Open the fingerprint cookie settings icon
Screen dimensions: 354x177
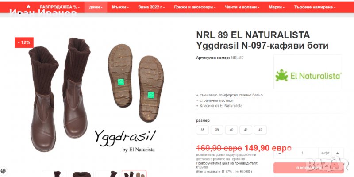coord(3,171)
